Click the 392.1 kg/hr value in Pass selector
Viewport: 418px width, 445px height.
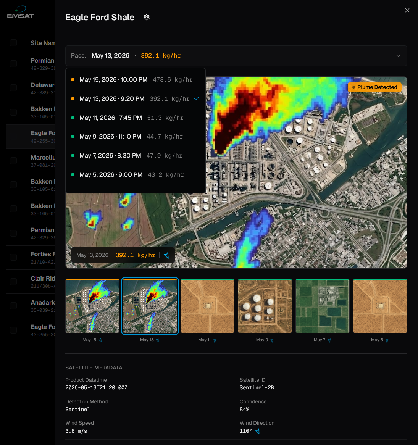coord(161,56)
